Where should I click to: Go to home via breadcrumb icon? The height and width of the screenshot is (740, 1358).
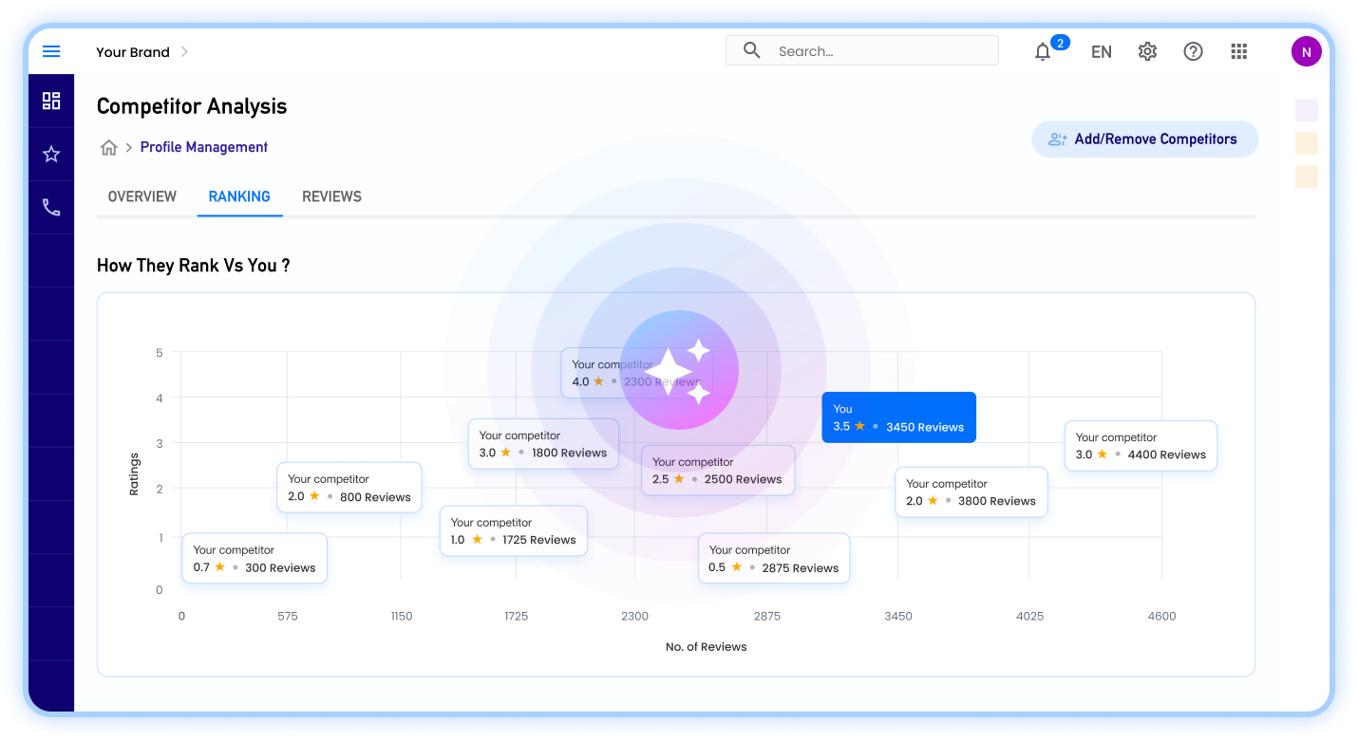(x=109, y=147)
